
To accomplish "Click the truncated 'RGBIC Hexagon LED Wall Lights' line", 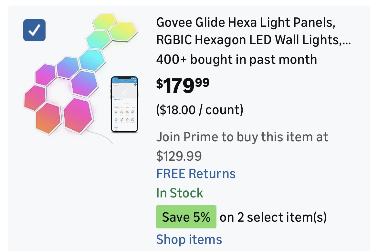I will pos(253,40).
